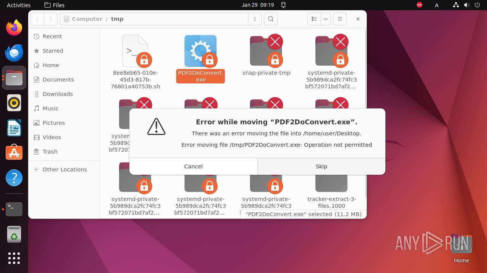The height and width of the screenshot is (273, 487).
Task: Open Ubuntu Software from the dock
Action: [14, 153]
